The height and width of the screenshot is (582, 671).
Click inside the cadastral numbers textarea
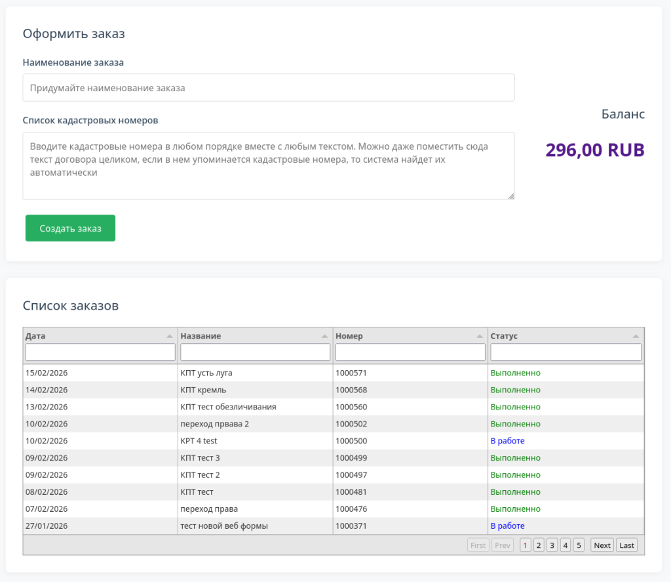click(x=268, y=165)
